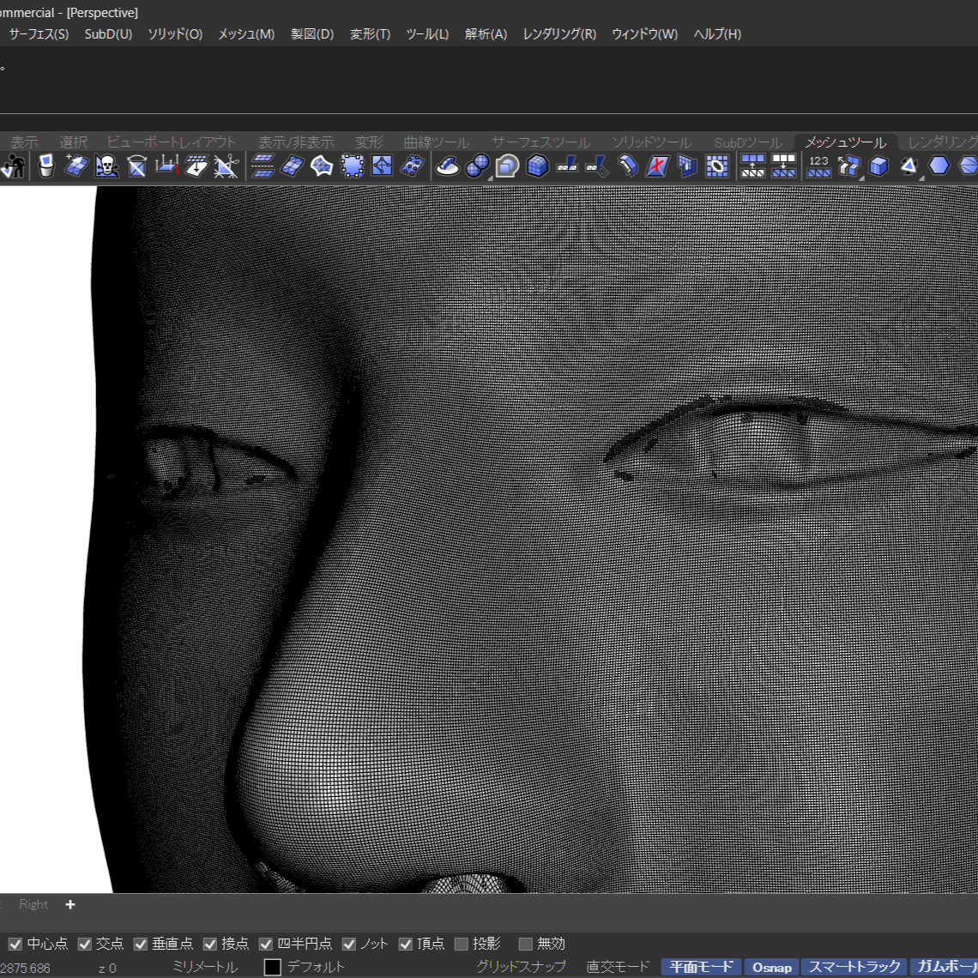Click the mesh heightfield hat icon

tap(447, 166)
